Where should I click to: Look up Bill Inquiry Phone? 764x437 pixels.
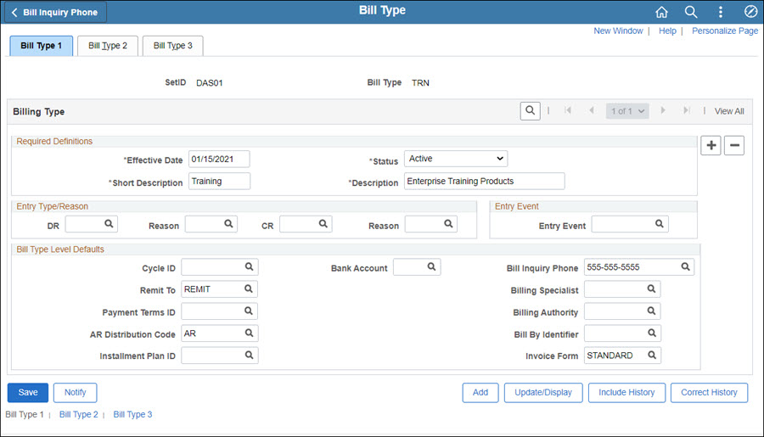click(685, 266)
